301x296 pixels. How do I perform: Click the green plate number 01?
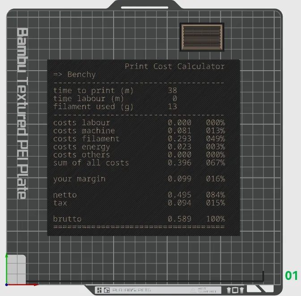291,275
